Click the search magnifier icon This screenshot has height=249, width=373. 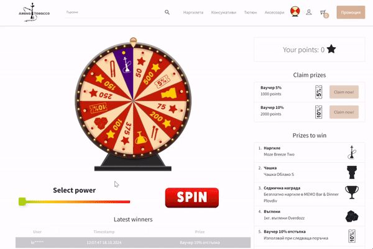[167, 12]
